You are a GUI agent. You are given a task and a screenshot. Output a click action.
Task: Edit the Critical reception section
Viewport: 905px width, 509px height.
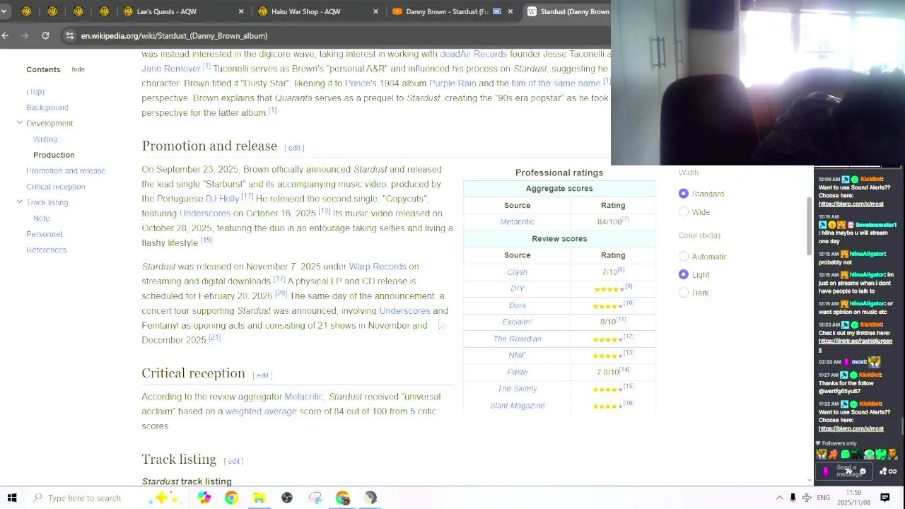pos(262,375)
